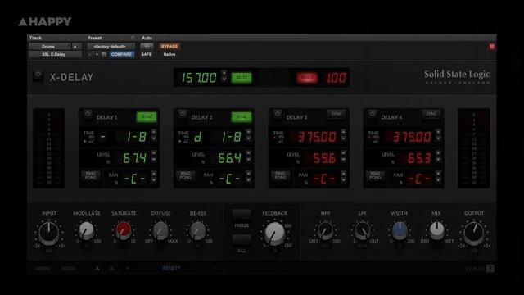Select the B preset slot
This screenshot has height=295, width=524.
click(112, 268)
